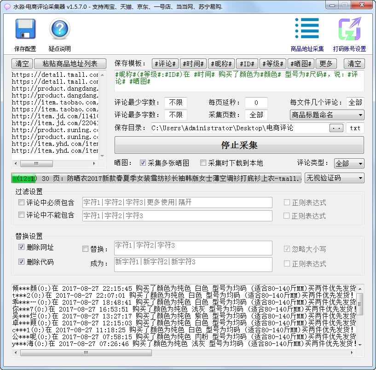Image resolution: width=376 pixels, height=370 pixels.
Task: Click the 商品地址采集 link text
Action: 307,49
